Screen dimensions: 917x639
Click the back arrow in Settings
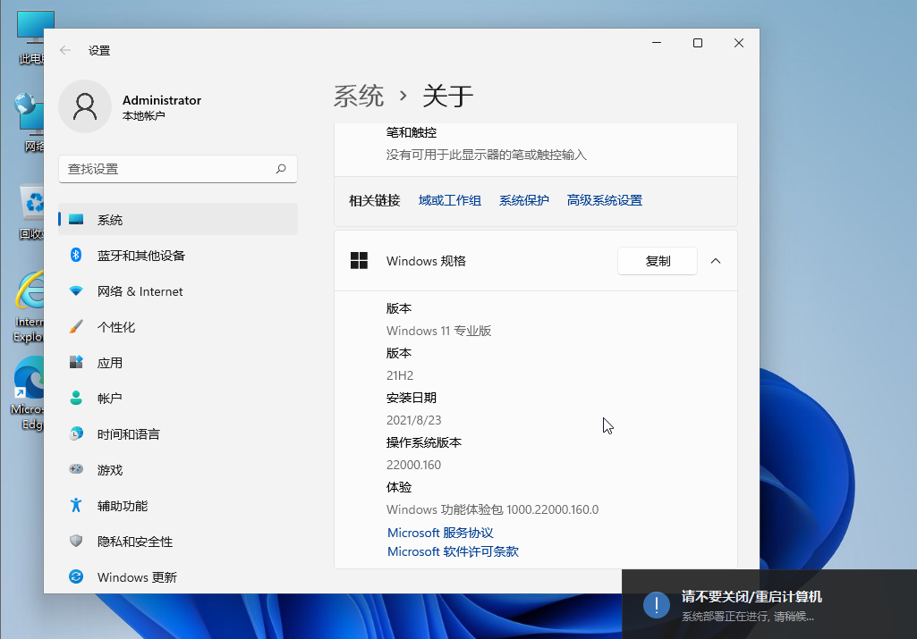pos(65,51)
